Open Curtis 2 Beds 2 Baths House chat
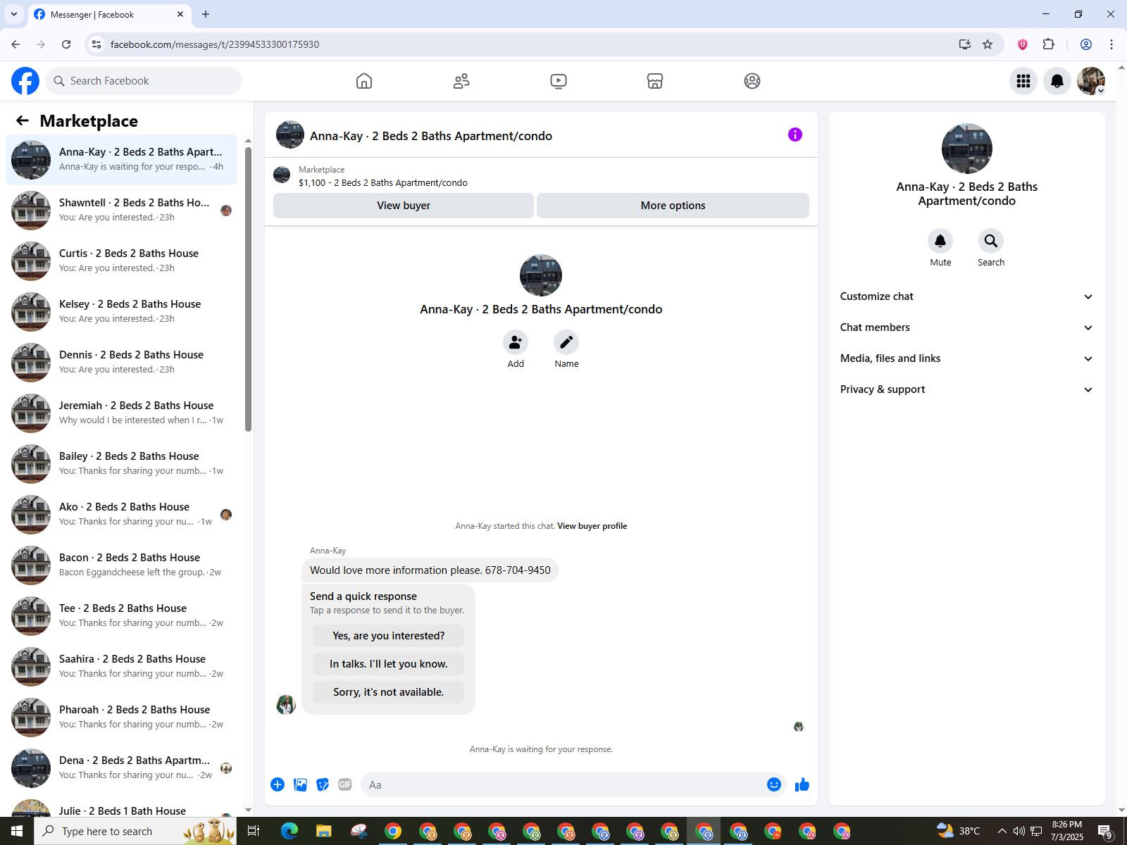Image resolution: width=1127 pixels, height=845 pixels. tap(122, 261)
